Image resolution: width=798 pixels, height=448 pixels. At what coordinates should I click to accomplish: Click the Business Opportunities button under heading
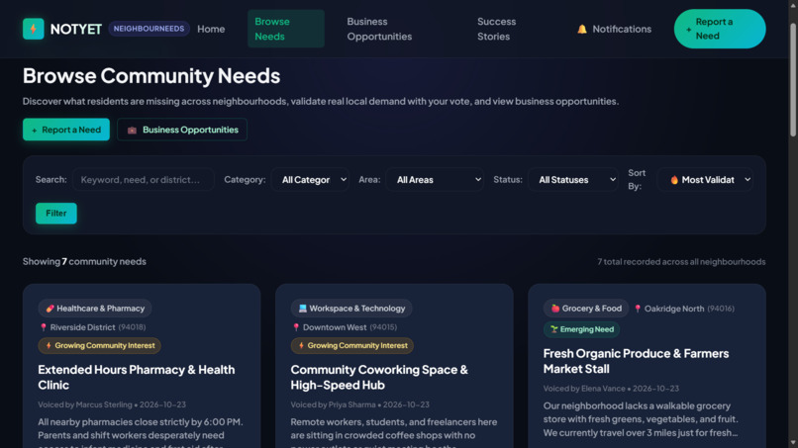tap(182, 130)
